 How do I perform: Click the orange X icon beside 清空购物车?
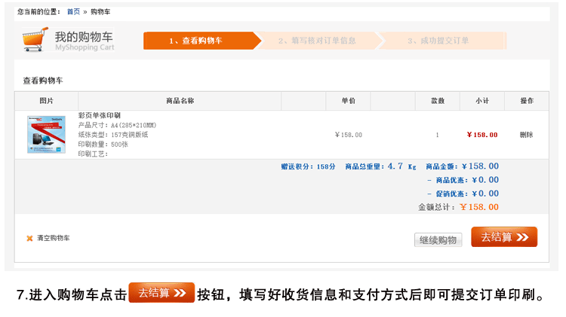click(29, 239)
